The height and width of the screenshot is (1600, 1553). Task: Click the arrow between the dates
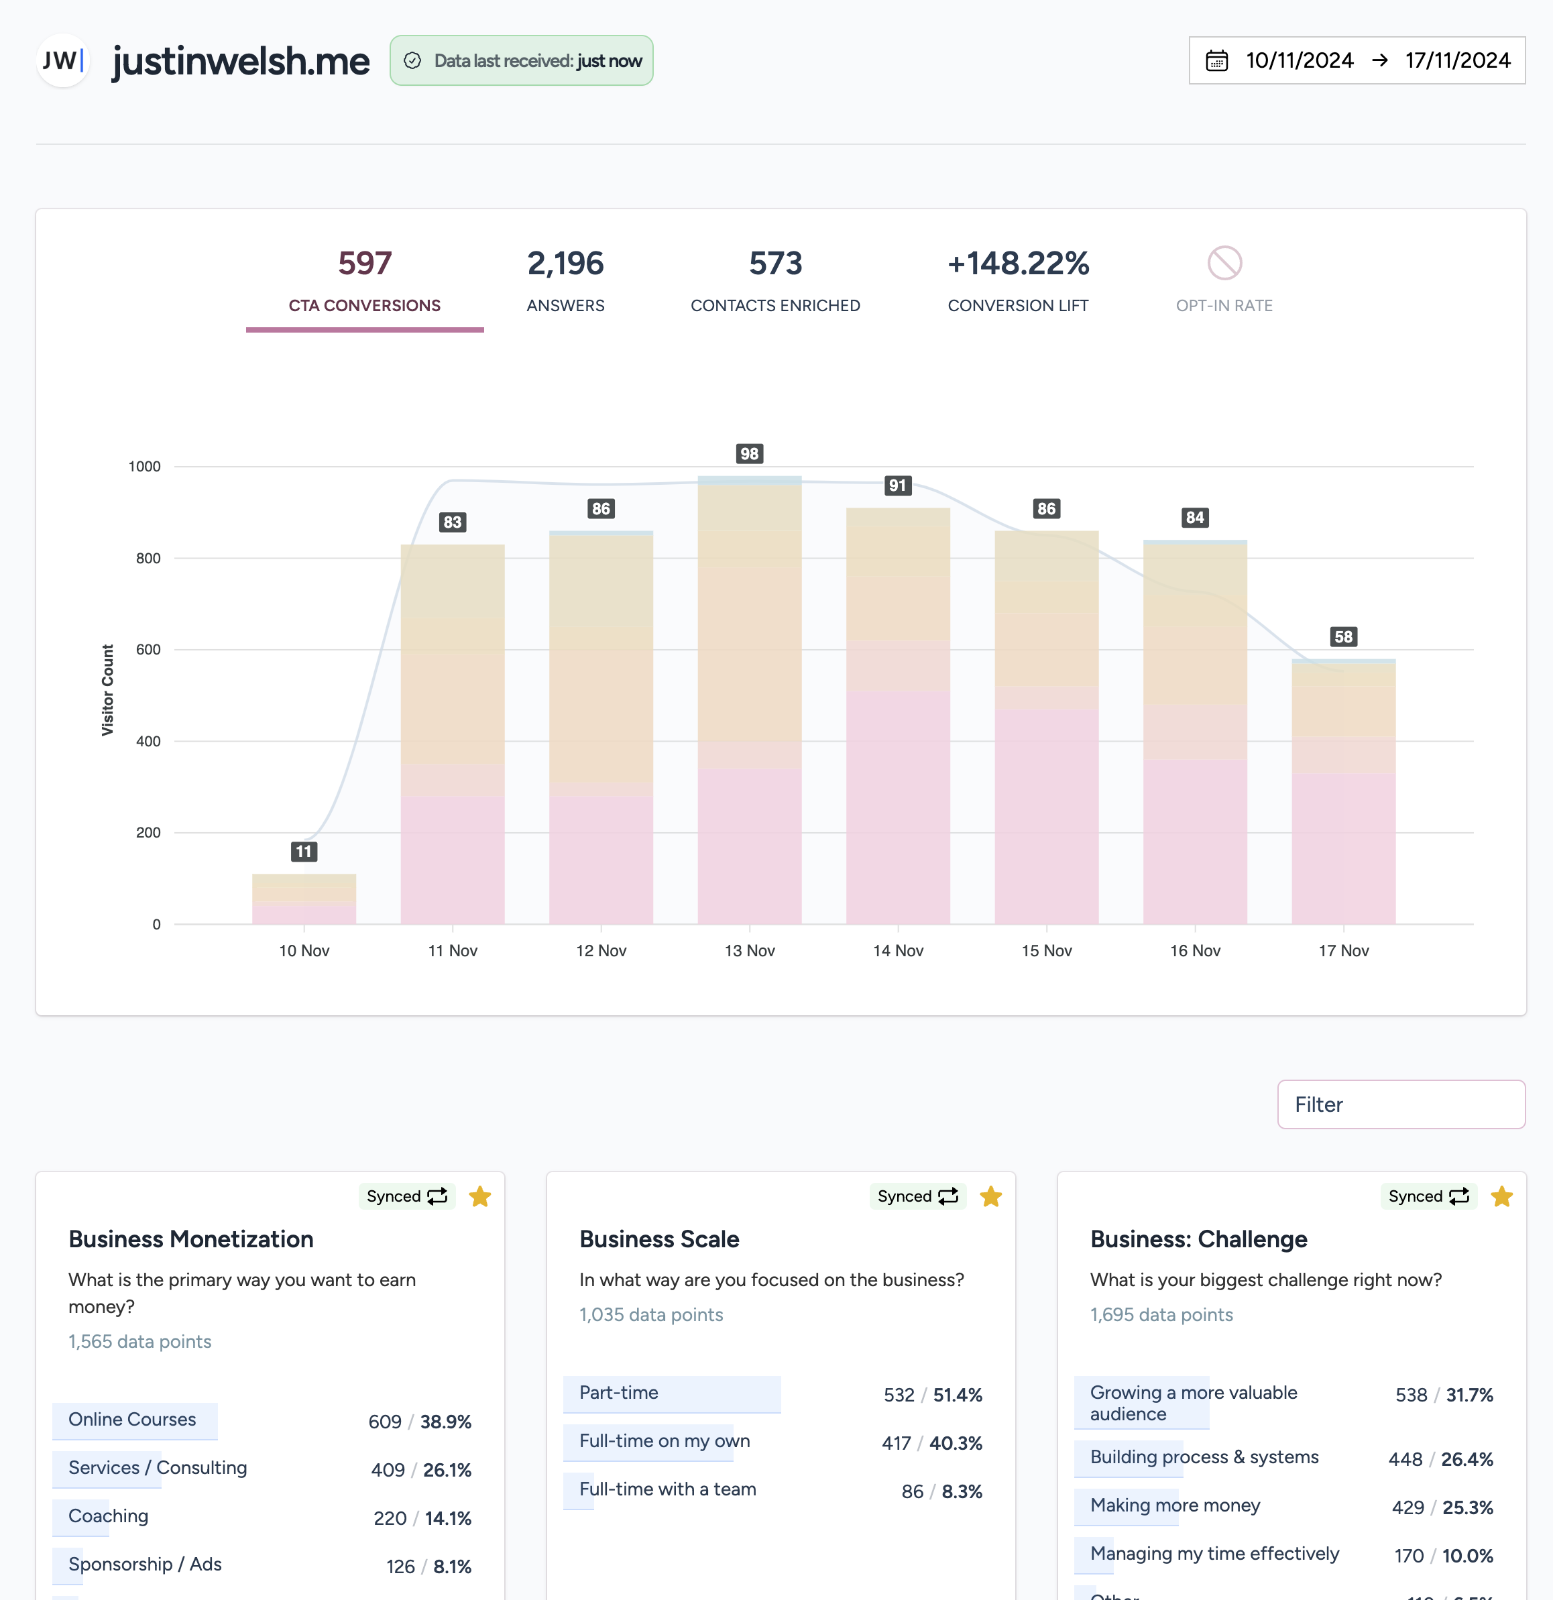(x=1380, y=60)
